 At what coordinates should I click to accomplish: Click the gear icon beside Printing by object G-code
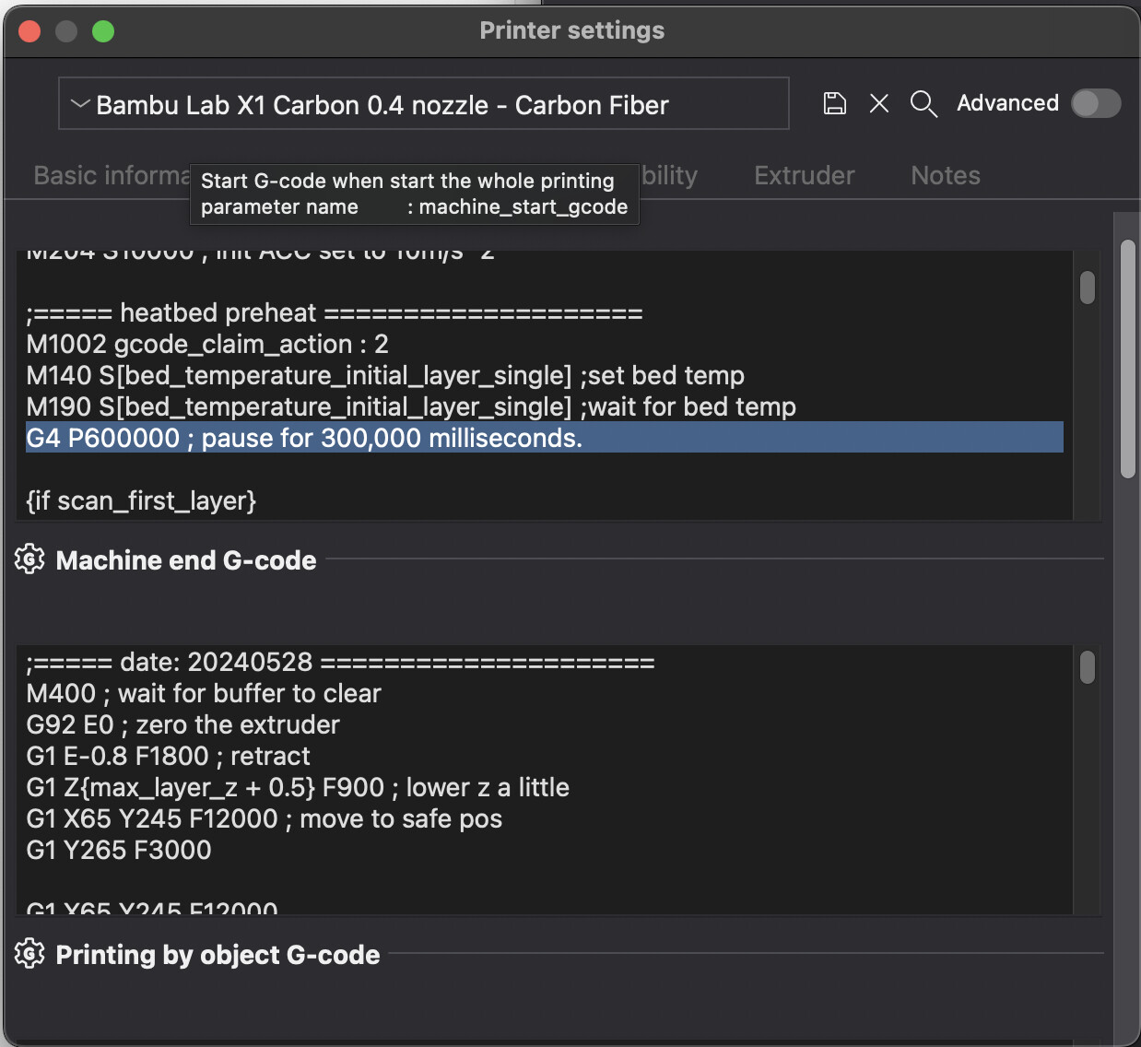click(x=29, y=954)
